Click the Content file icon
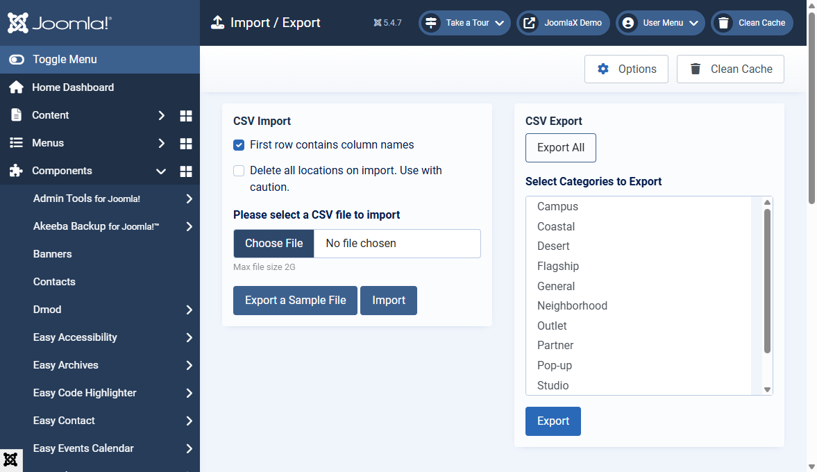The height and width of the screenshot is (472, 817). coord(16,115)
